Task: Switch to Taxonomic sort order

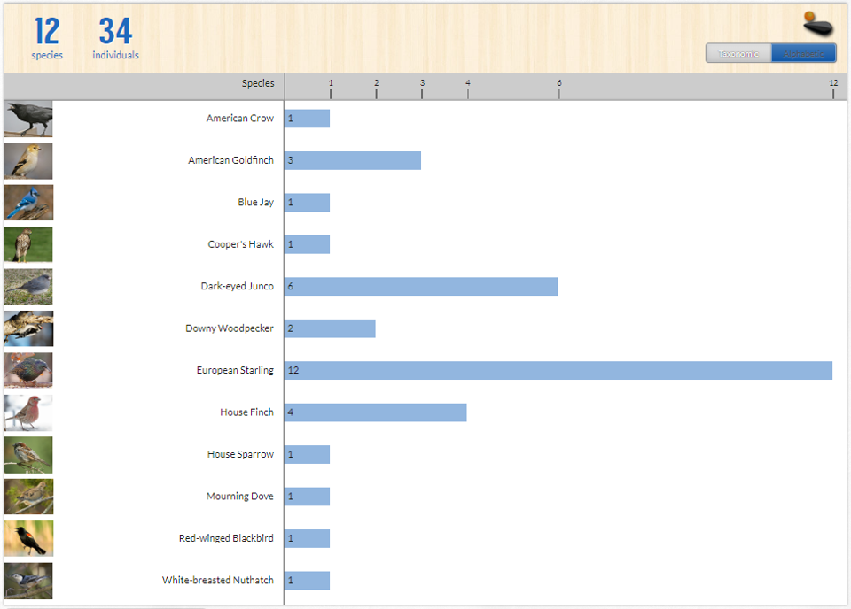Action: coord(738,54)
